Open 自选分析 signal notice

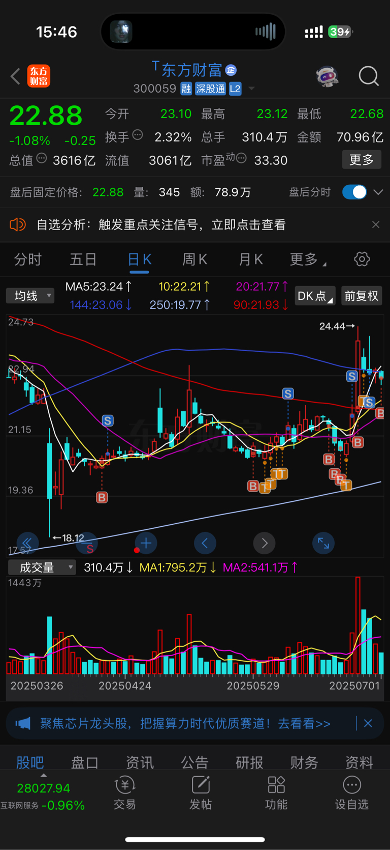(x=161, y=224)
